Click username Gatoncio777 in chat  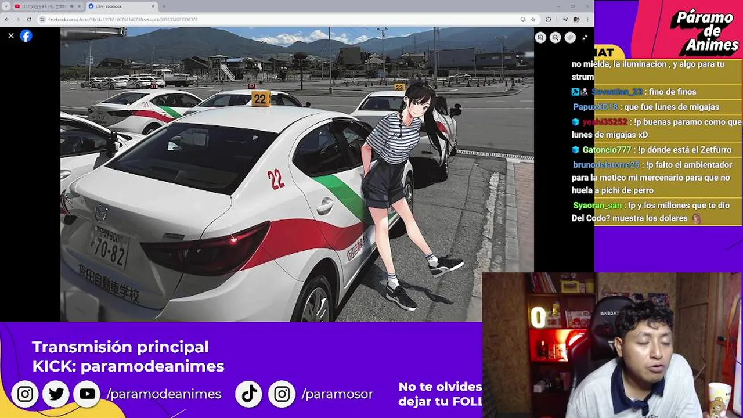tap(607, 150)
